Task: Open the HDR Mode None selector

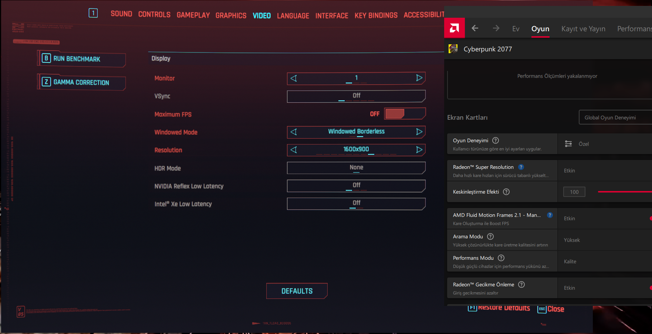Action: tap(356, 168)
